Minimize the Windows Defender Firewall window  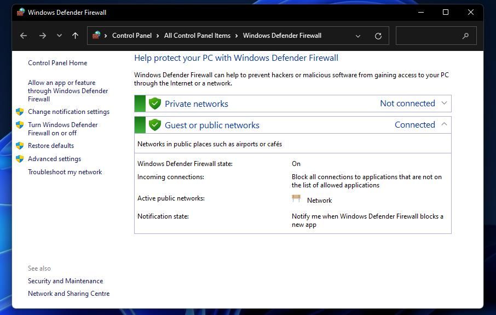(420, 13)
